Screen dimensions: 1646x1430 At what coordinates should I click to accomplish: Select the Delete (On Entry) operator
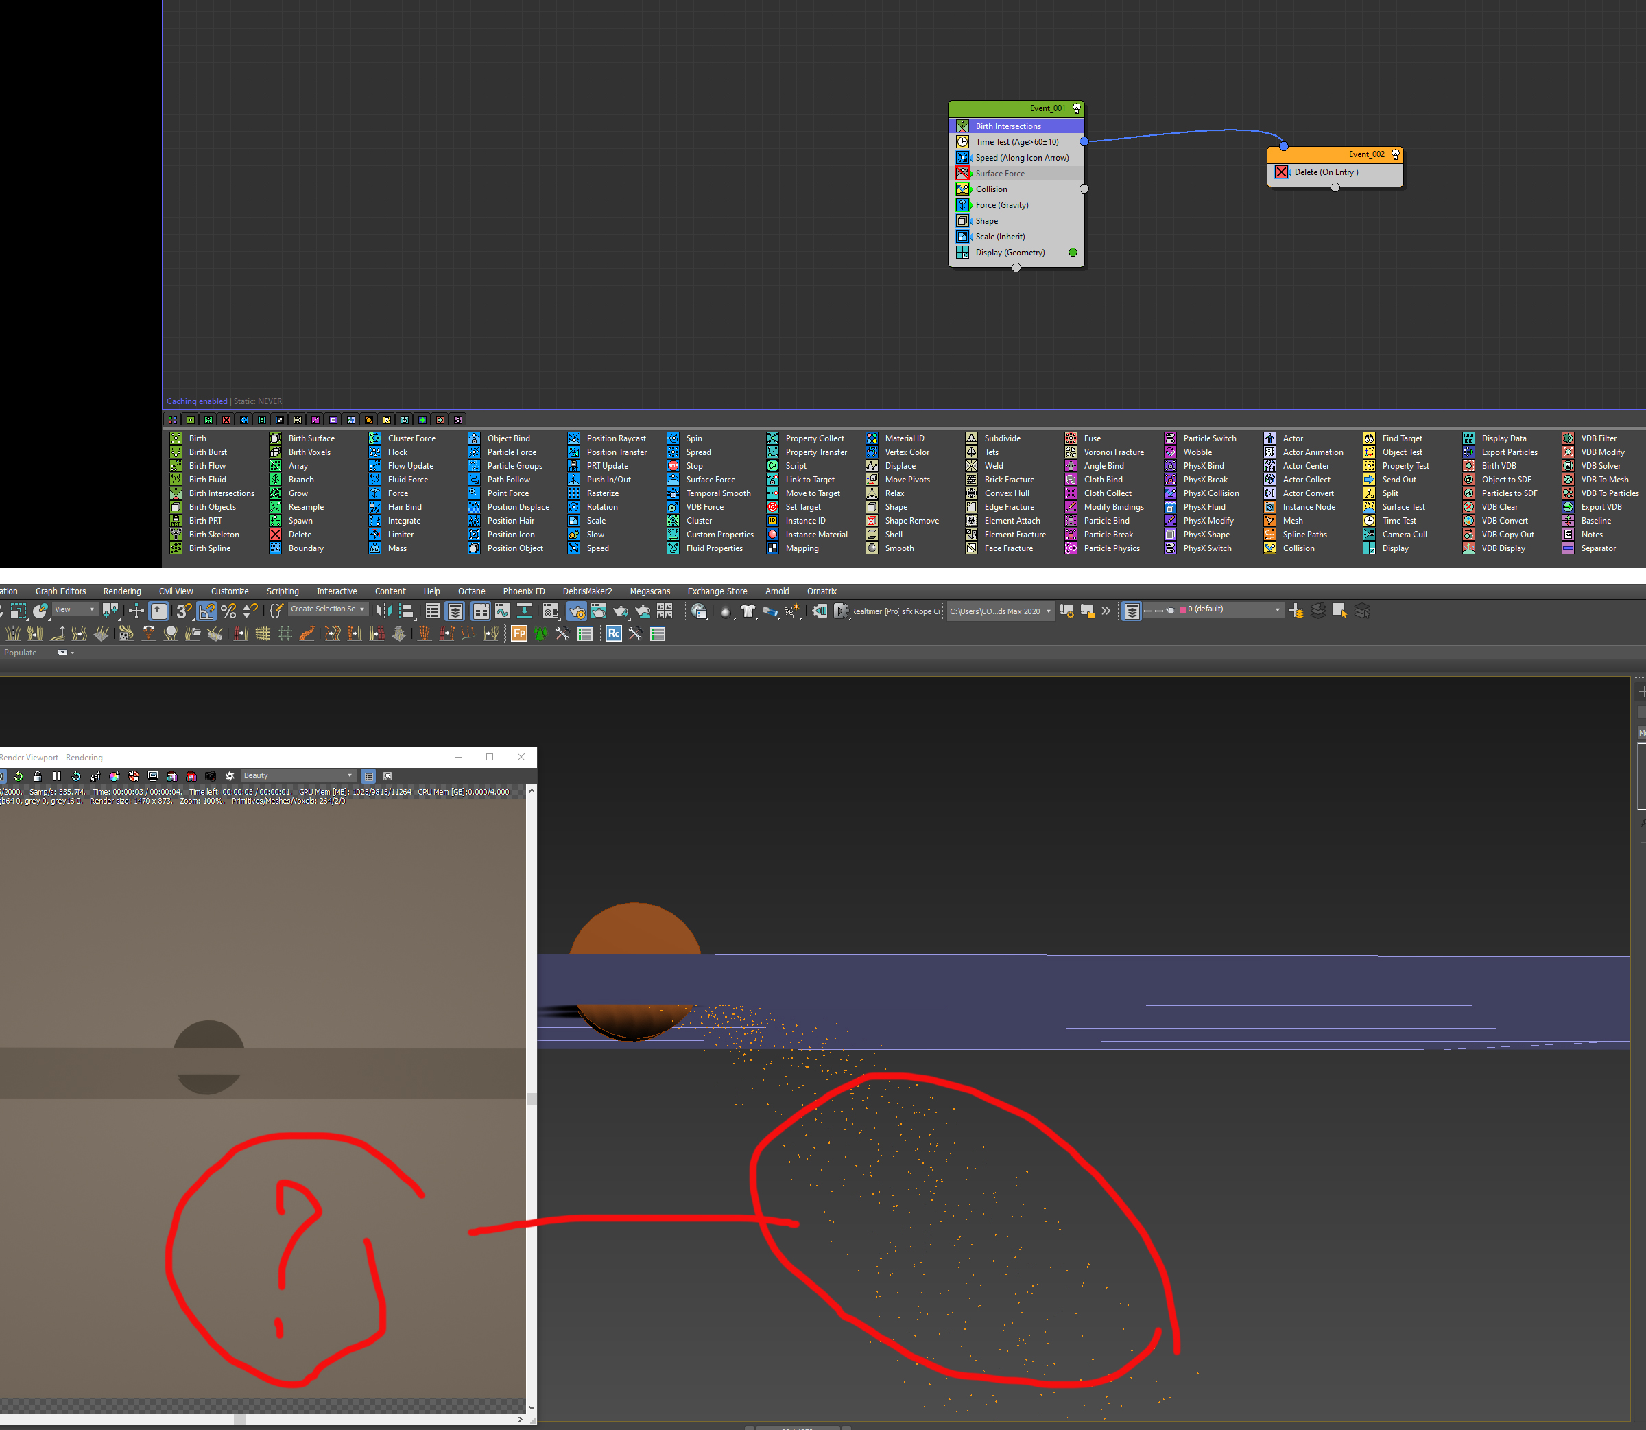[x=1326, y=172]
